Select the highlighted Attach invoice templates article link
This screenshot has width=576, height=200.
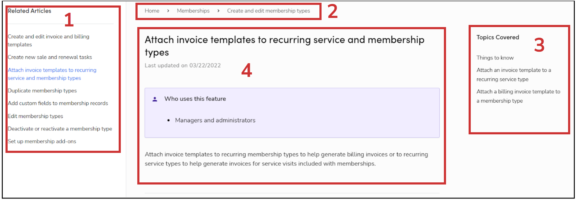pyautogui.click(x=52, y=74)
